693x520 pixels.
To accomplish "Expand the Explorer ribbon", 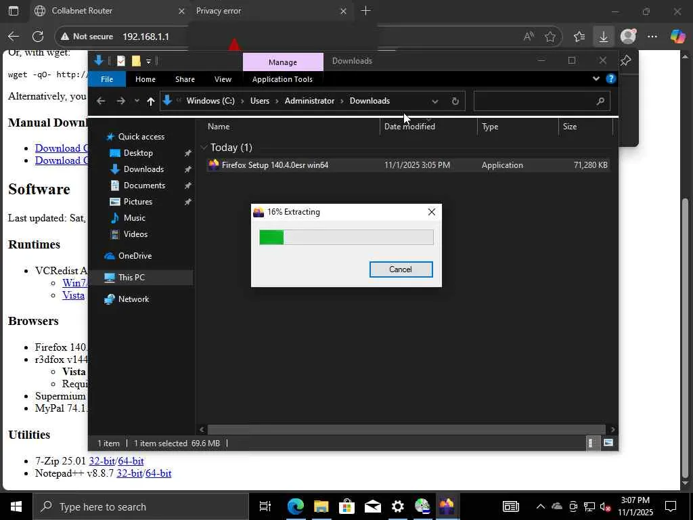I will pyautogui.click(x=596, y=79).
